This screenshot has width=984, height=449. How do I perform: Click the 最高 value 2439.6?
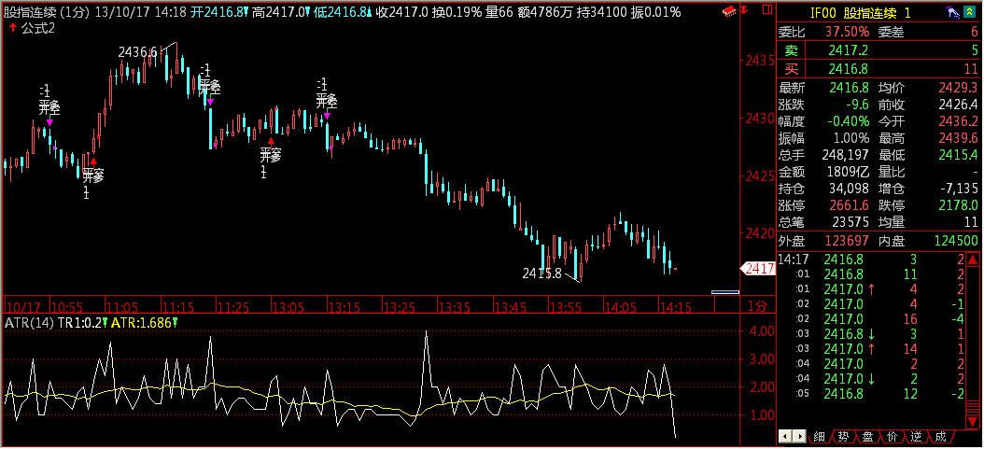(x=959, y=138)
